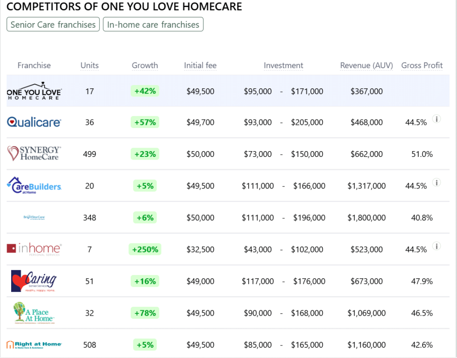The height and width of the screenshot is (358, 457).
Task: Click the 499 units value
Action: (89, 154)
